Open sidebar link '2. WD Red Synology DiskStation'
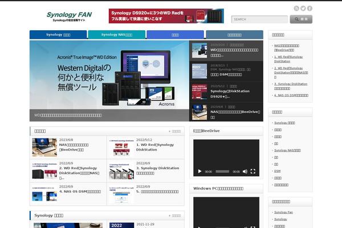The width and height of the screenshot is (342, 228). pos(291,72)
